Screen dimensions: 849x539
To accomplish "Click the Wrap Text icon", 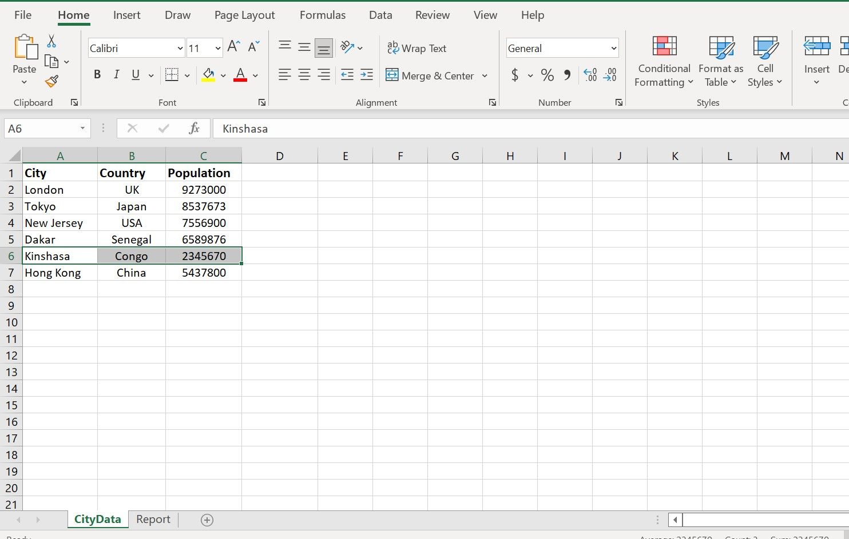I will coord(417,48).
